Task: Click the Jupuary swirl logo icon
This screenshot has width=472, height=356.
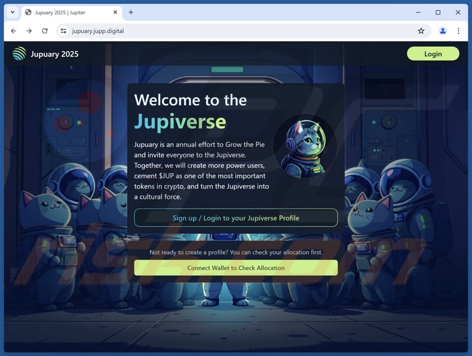Action: point(19,54)
